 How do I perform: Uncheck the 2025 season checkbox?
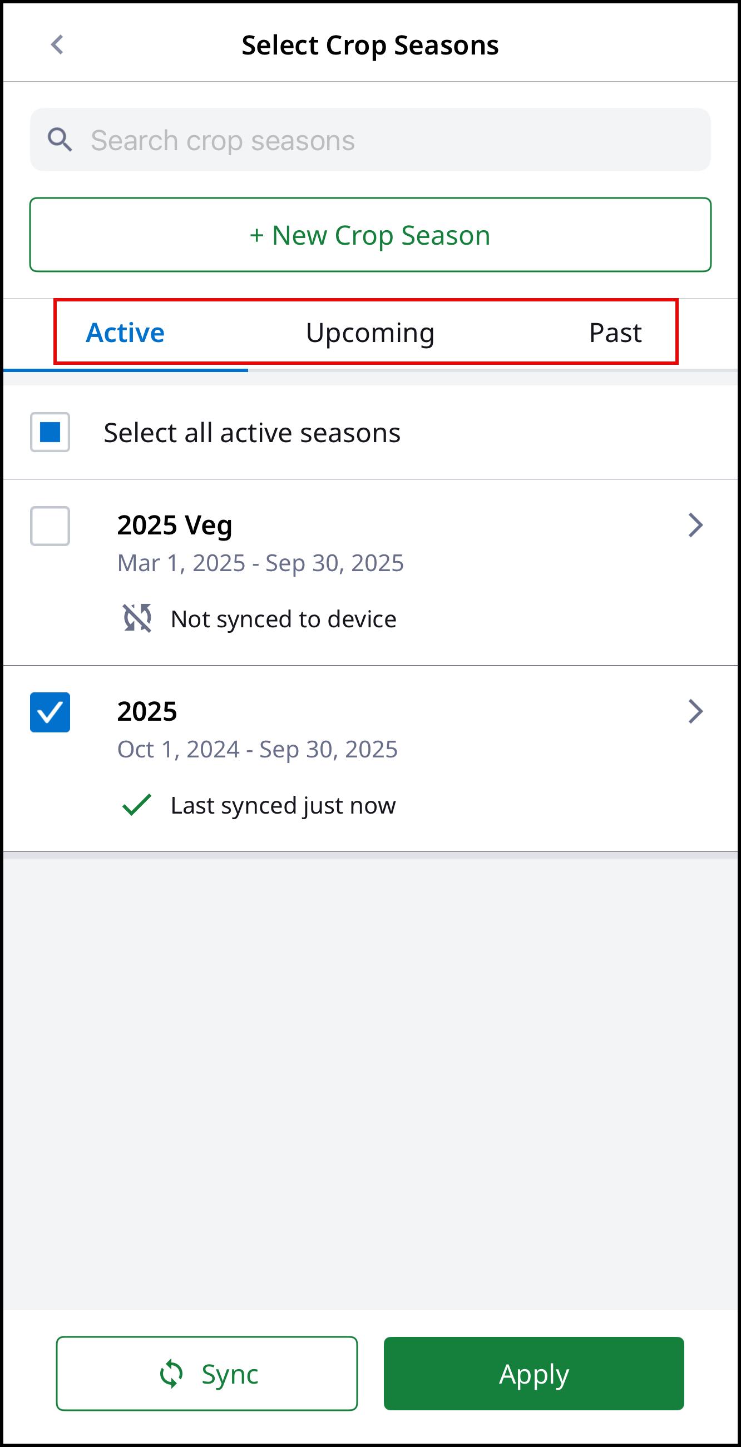[x=50, y=712]
